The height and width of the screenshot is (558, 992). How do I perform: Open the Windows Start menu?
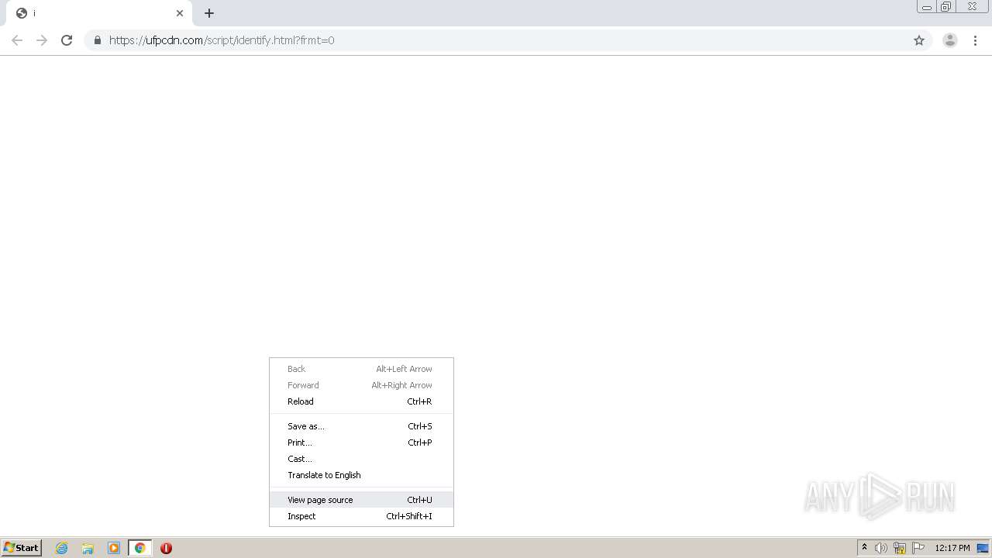click(x=22, y=548)
